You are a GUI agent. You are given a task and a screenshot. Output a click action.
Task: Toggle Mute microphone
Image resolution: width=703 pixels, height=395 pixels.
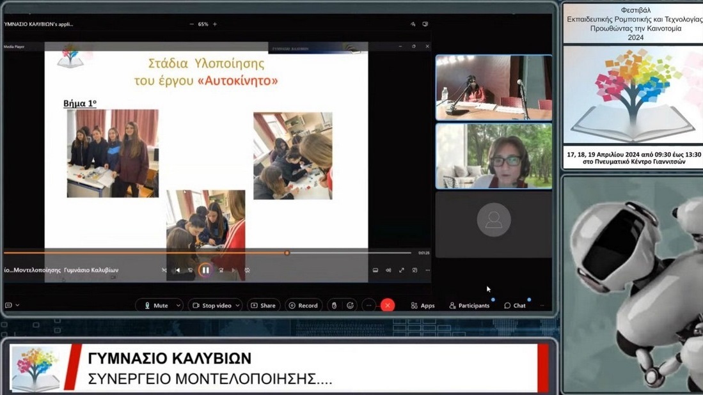tap(155, 306)
